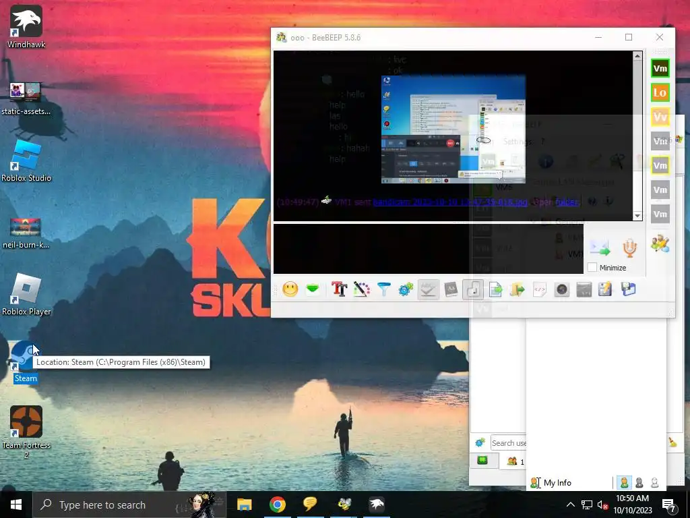Focus the black message input box
This screenshot has height=518, width=690.
click(428, 249)
